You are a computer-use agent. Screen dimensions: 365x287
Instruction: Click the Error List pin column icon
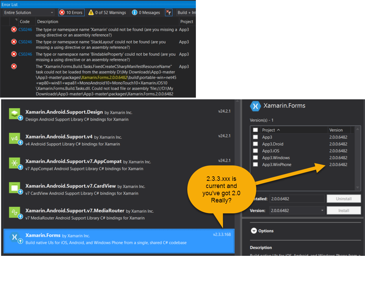point(16,20)
